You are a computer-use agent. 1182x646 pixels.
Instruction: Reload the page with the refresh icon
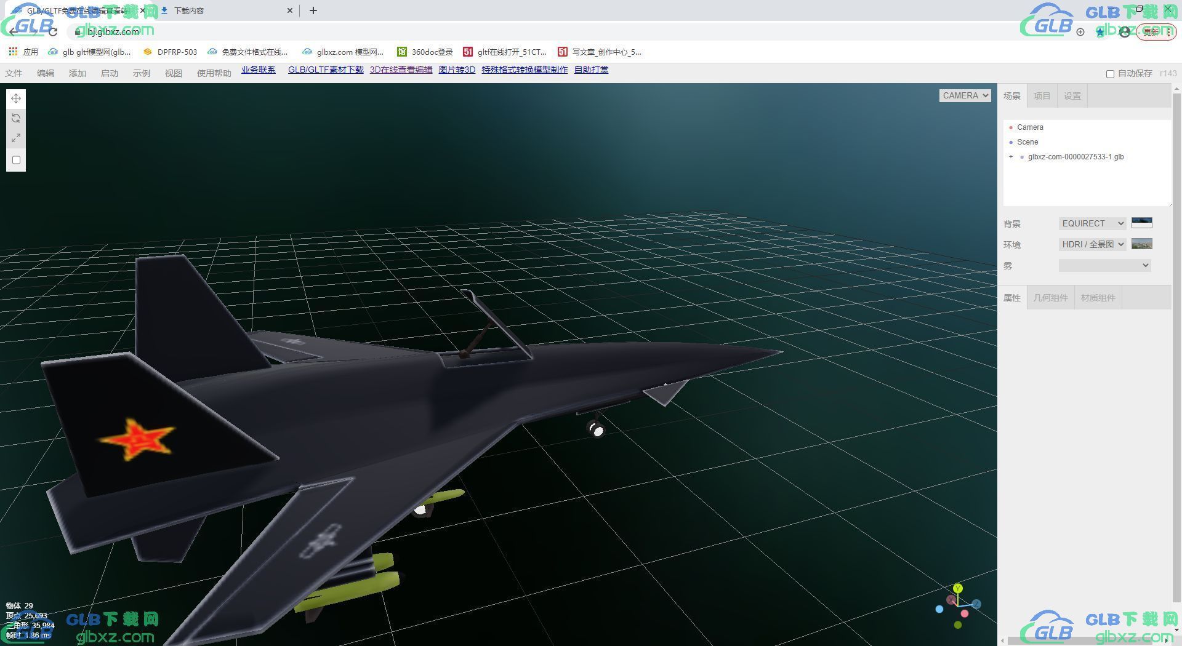53,31
